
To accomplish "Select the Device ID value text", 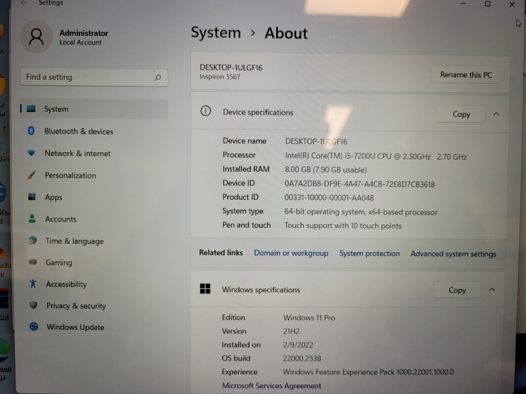I will point(360,184).
